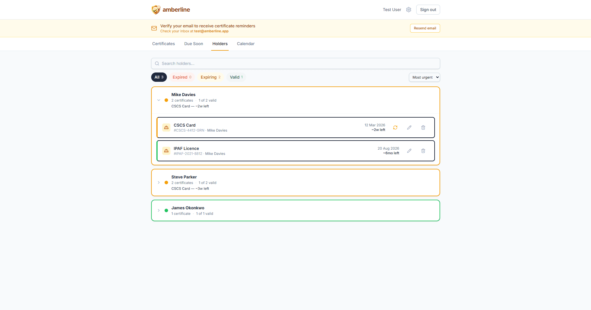The width and height of the screenshot is (591, 310).
Task: Delete the IPAF Licence certificate
Action: [423, 151]
